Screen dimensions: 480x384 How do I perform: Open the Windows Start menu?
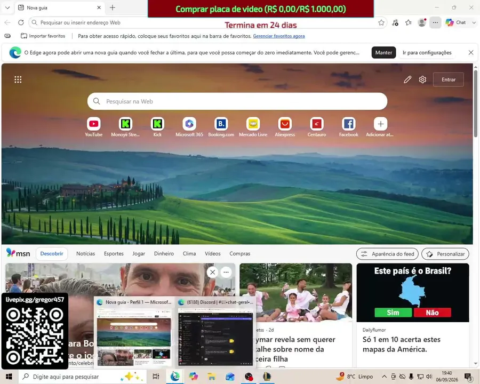(9, 377)
